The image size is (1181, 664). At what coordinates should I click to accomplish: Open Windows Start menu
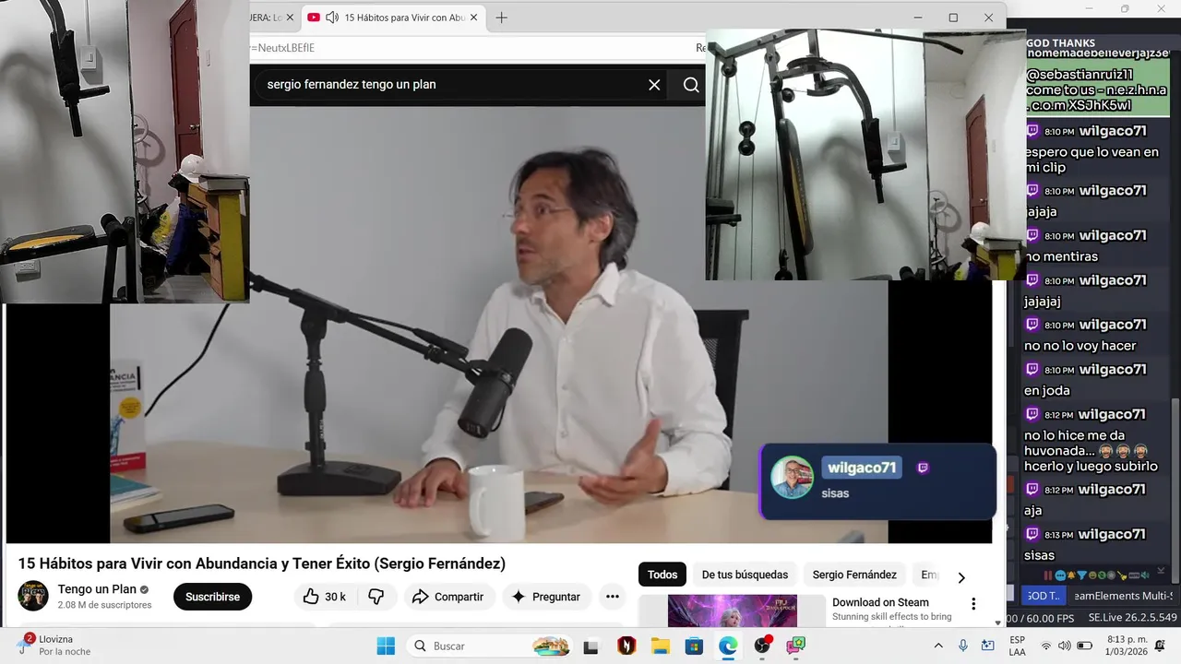pos(386,646)
